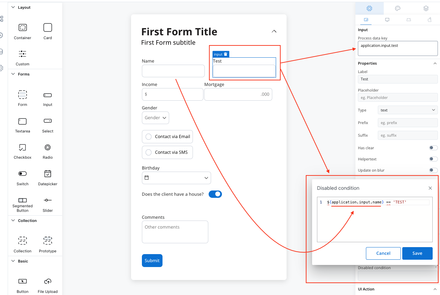440x295 pixels.
Task: Click the Comments textarea
Action: (175, 232)
